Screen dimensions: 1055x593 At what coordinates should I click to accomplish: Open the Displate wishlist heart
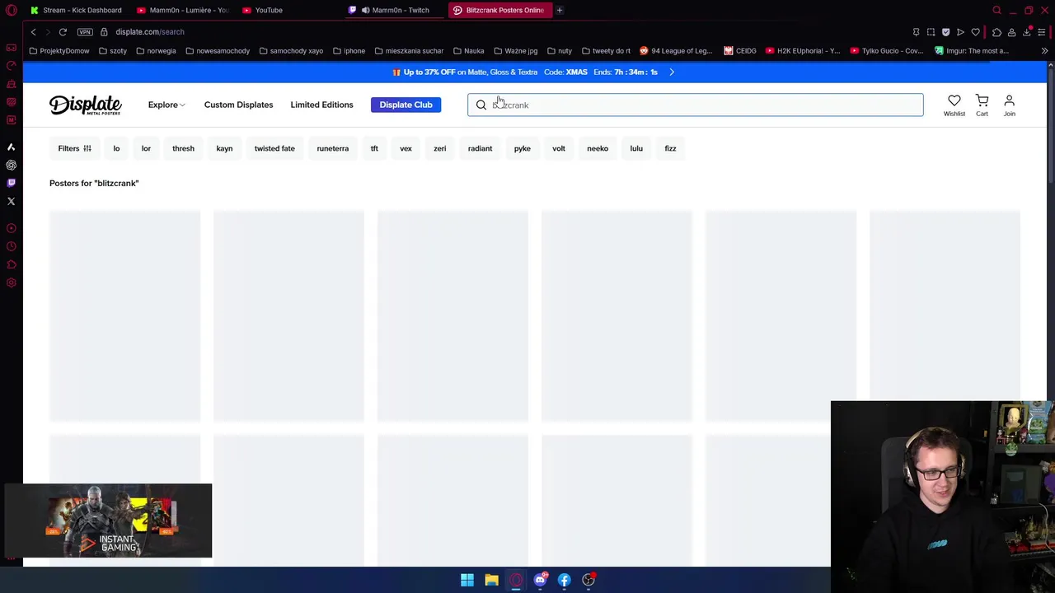pos(954,105)
